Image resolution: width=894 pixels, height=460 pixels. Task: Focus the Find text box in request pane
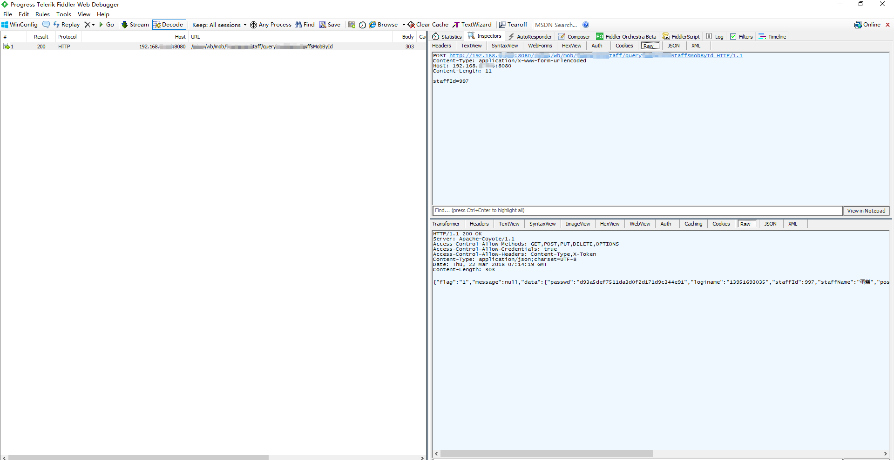click(x=637, y=211)
